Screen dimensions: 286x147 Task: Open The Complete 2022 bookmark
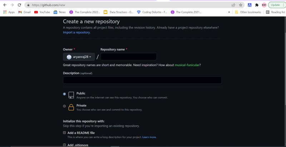tap(85, 12)
